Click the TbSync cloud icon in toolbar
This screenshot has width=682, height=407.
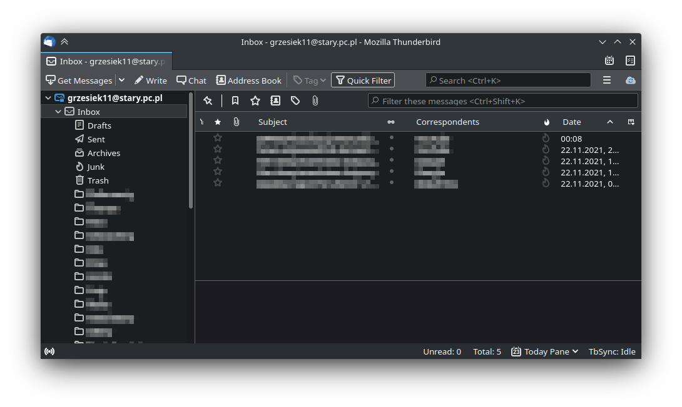pyautogui.click(x=630, y=81)
